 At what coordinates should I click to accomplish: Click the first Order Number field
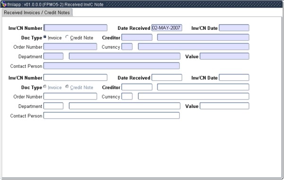click(x=70, y=47)
